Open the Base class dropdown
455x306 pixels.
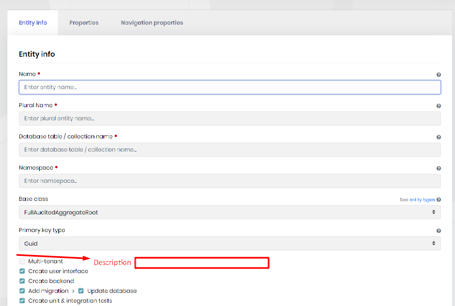[x=230, y=212]
